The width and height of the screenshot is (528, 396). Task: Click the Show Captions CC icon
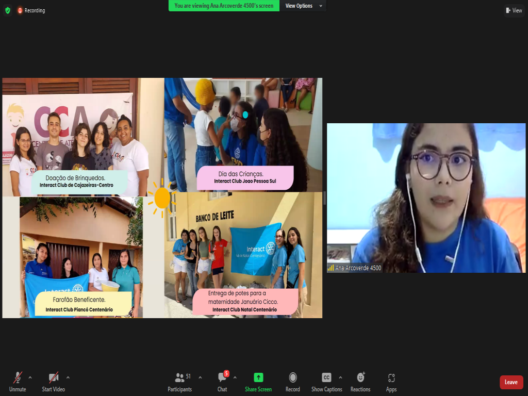[326, 377]
